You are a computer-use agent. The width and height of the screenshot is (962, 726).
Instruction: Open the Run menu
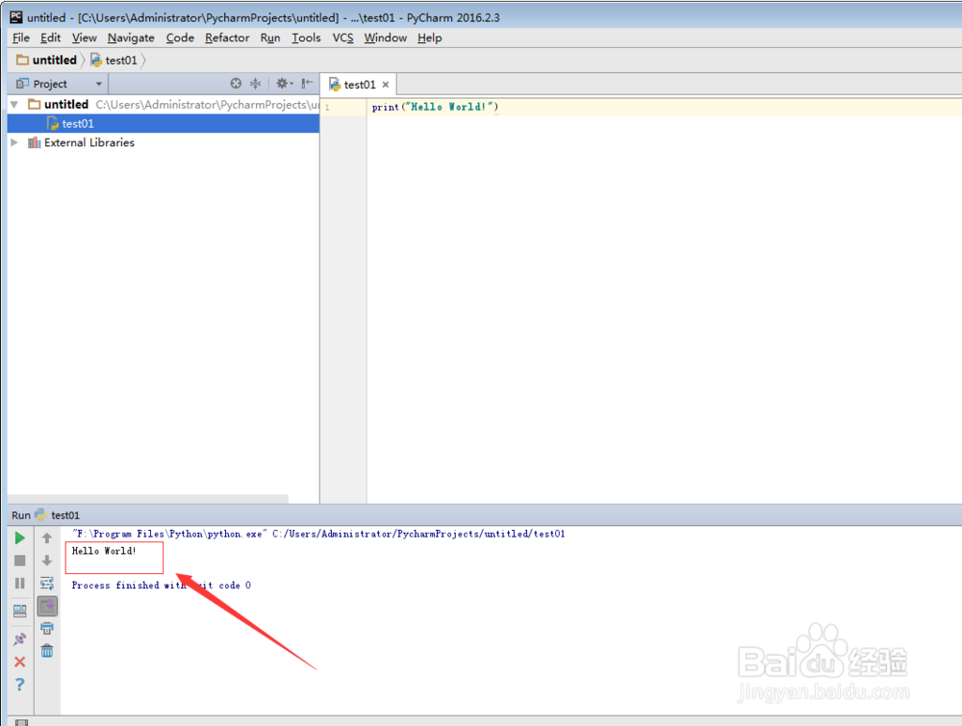pyautogui.click(x=270, y=38)
